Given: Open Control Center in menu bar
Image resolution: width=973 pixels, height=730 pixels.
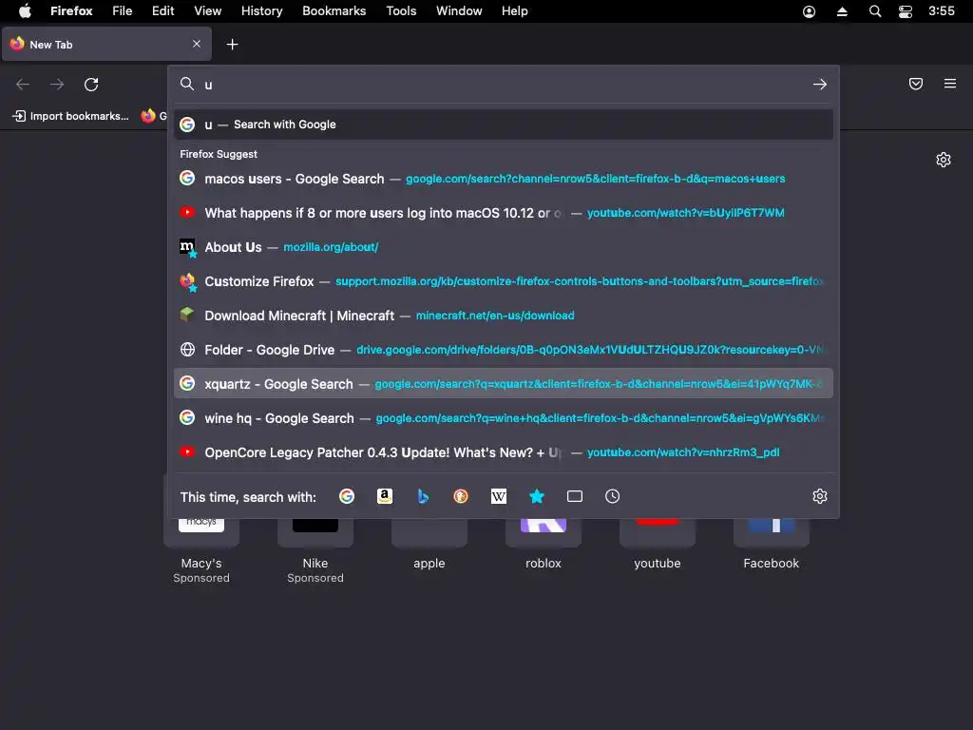Looking at the screenshot, I should coord(906,11).
